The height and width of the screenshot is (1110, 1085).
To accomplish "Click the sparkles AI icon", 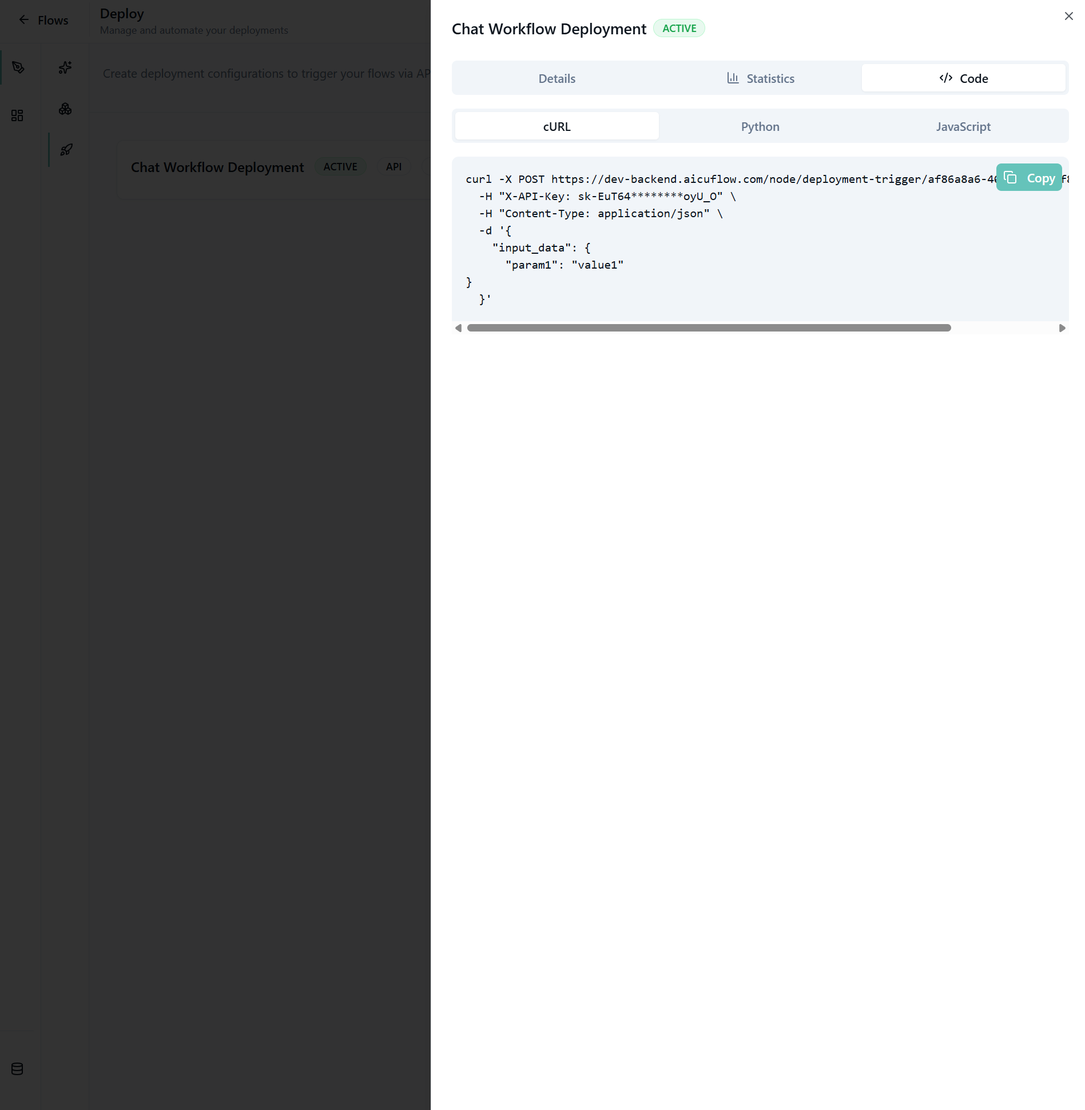I will coord(65,67).
